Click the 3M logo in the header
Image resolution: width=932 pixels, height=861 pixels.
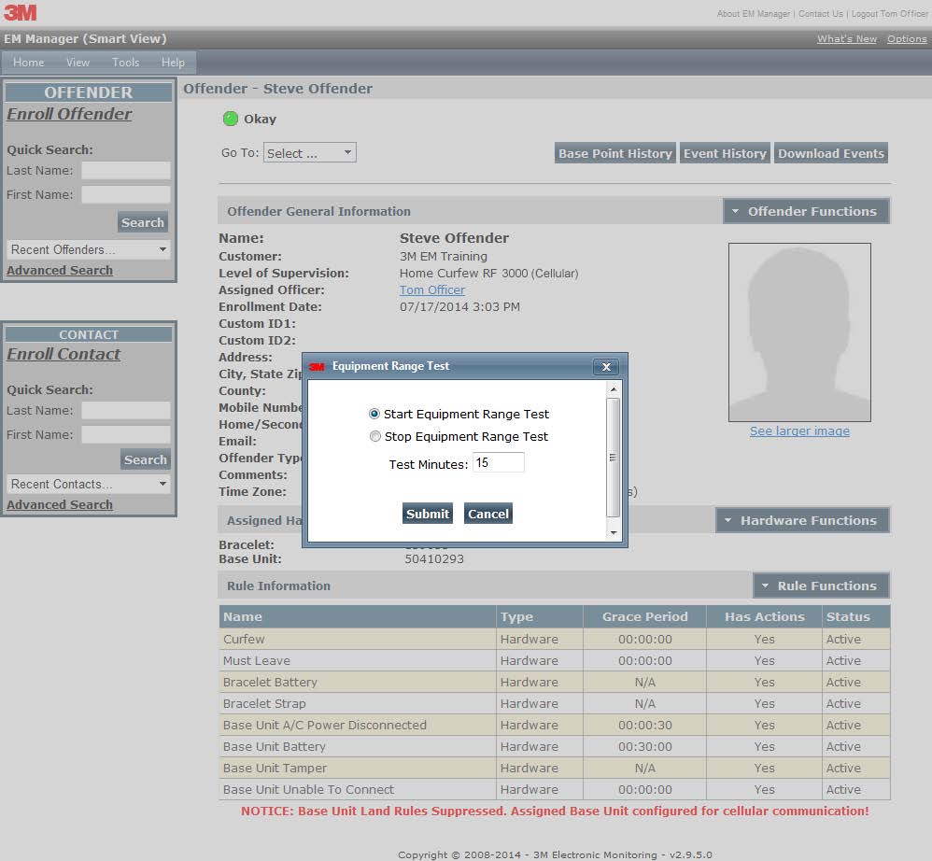coord(21,12)
